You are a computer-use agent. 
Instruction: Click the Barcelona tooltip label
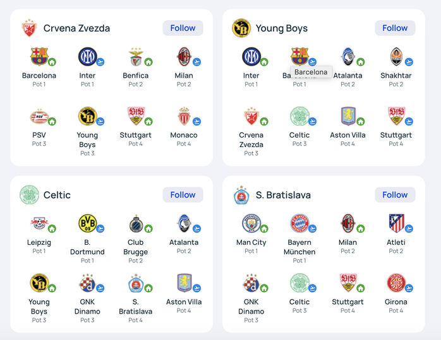click(x=311, y=72)
